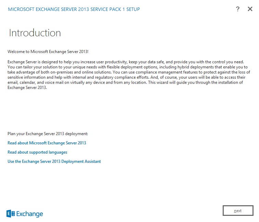
Task: Open setup help with the question mark icon
Action: [x=238, y=9]
